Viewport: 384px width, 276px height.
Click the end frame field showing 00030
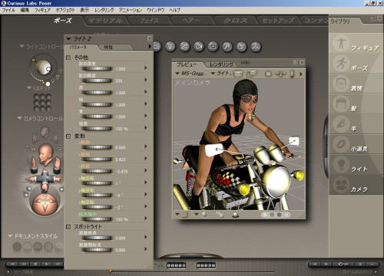(x=206, y=265)
